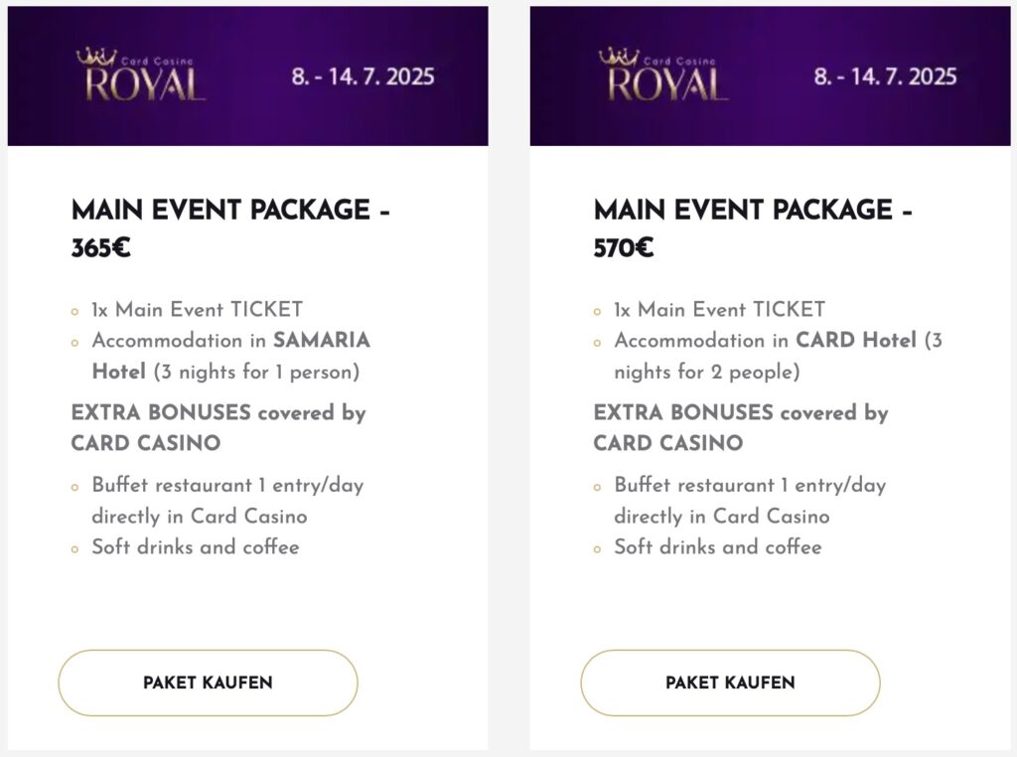Select the date 8. - 14. 7. 2025 on left banner
This screenshot has height=757, width=1017.
363,76
